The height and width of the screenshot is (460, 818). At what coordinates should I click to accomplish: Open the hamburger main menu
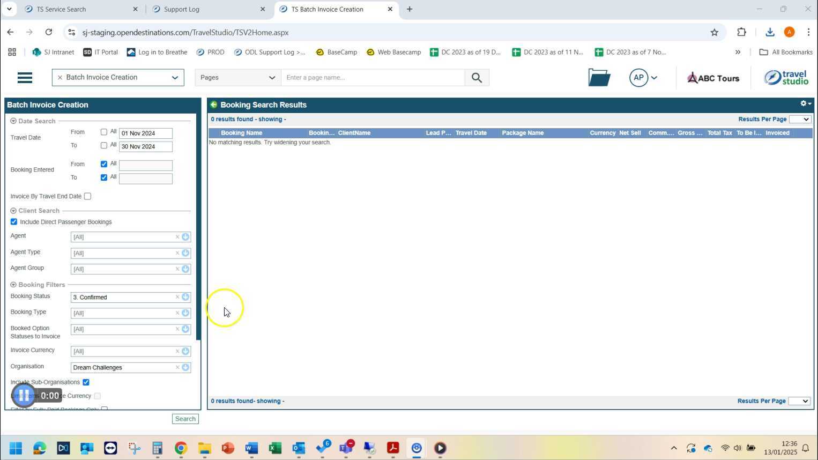(x=25, y=78)
